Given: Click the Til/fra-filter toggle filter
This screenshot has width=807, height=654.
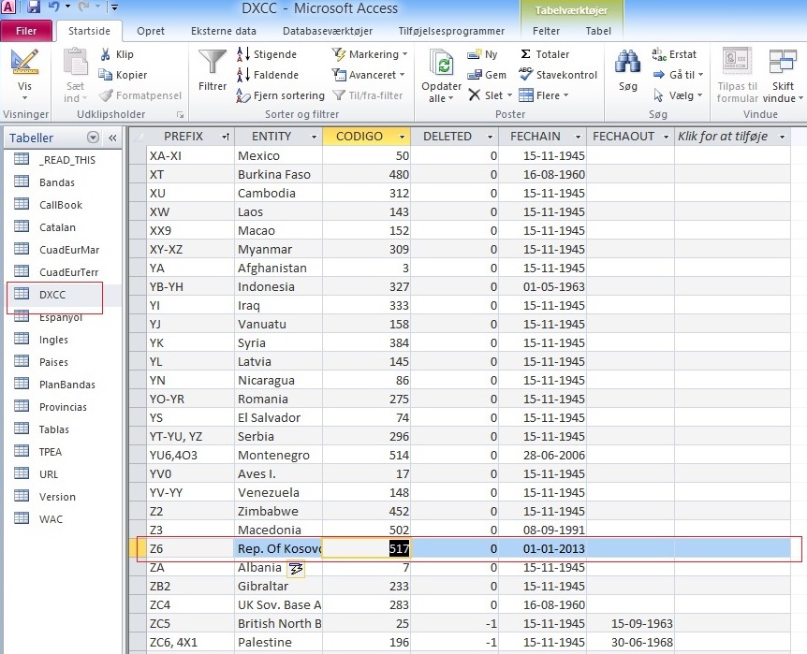Looking at the screenshot, I should click(368, 95).
